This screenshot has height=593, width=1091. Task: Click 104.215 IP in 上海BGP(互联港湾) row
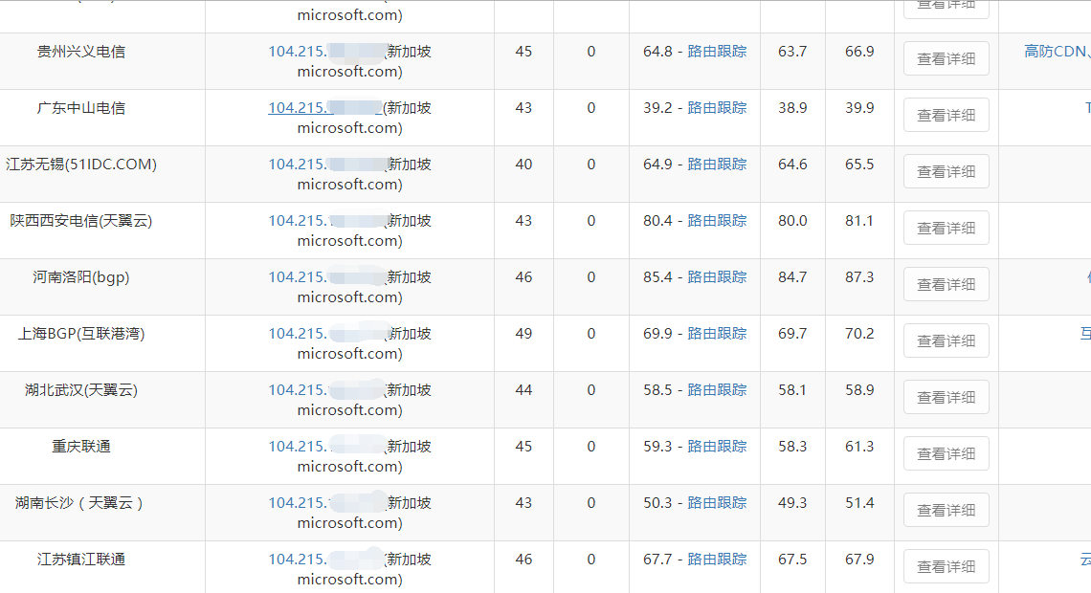(326, 333)
